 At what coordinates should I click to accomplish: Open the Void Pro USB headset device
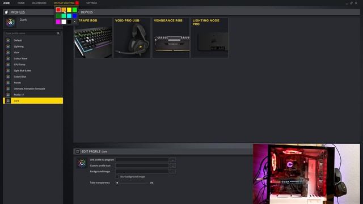[132, 38]
